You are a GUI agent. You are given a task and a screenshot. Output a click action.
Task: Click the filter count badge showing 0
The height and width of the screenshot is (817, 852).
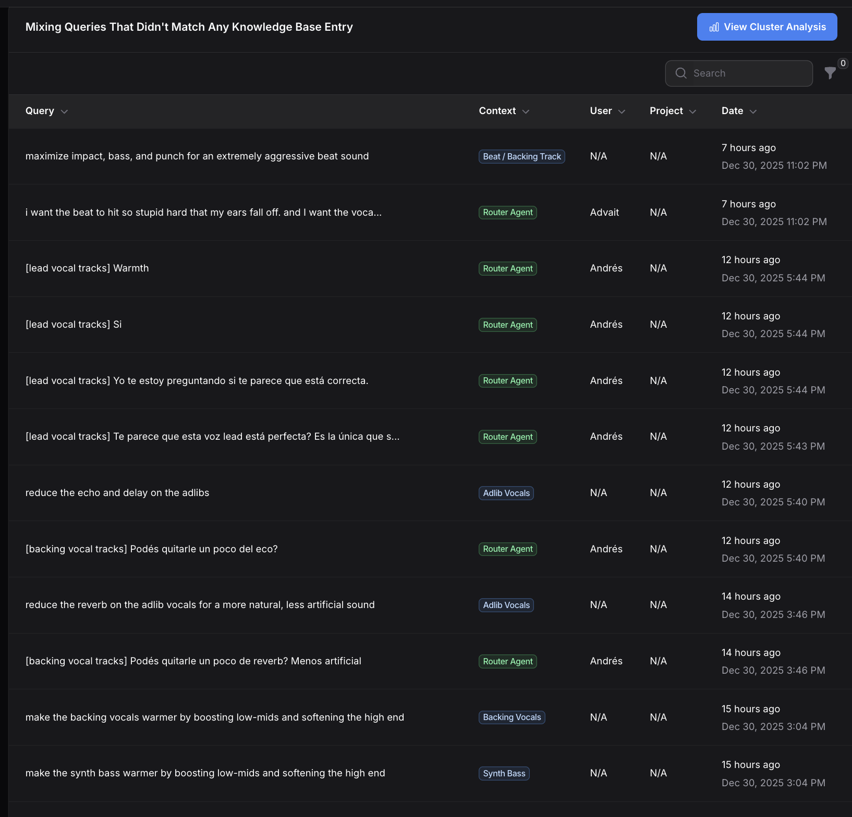pos(843,63)
